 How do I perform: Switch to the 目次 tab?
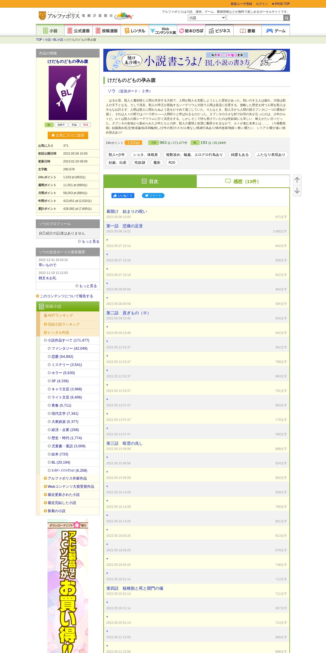pos(150,181)
